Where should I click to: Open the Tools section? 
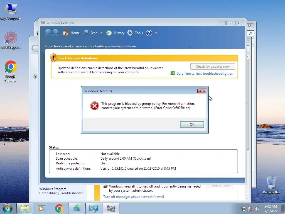coord(139,33)
